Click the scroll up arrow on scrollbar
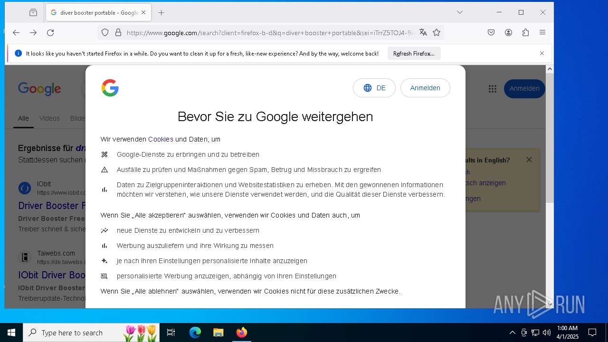Viewport: 608px width, 342px height. [x=550, y=69]
